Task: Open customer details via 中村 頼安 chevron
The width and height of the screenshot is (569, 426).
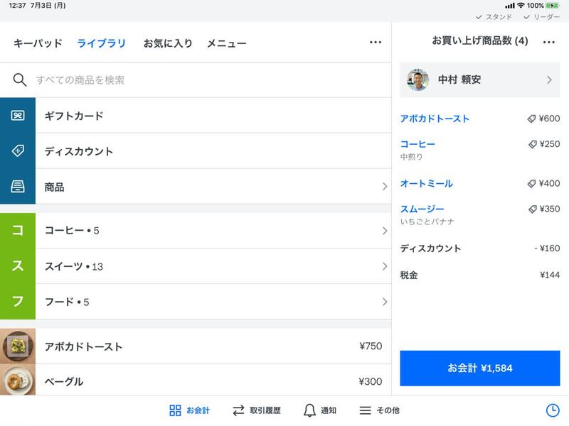Action: tap(551, 80)
